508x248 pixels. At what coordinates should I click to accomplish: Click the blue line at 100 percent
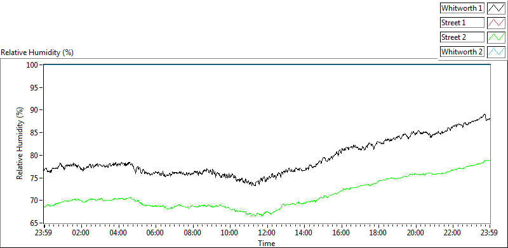click(267, 65)
